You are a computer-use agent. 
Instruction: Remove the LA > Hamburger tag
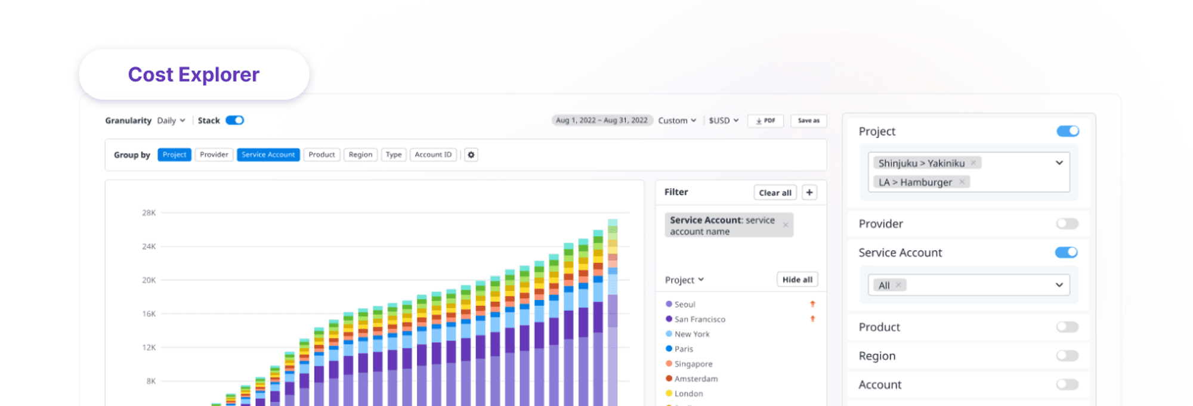pos(962,182)
